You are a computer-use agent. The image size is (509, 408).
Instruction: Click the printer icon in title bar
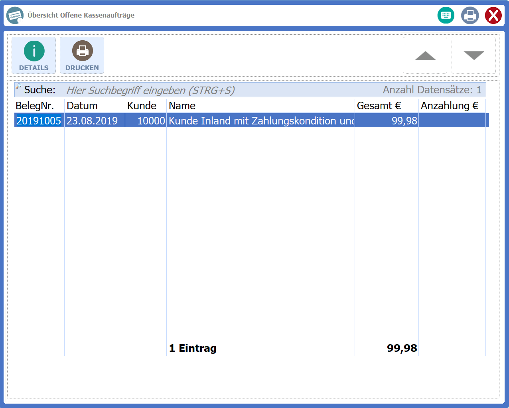click(x=470, y=16)
